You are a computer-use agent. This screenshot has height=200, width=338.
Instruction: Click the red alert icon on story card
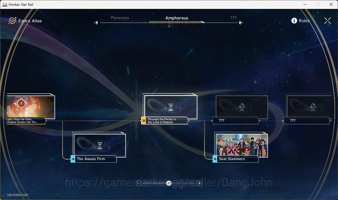(x=21, y=103)
